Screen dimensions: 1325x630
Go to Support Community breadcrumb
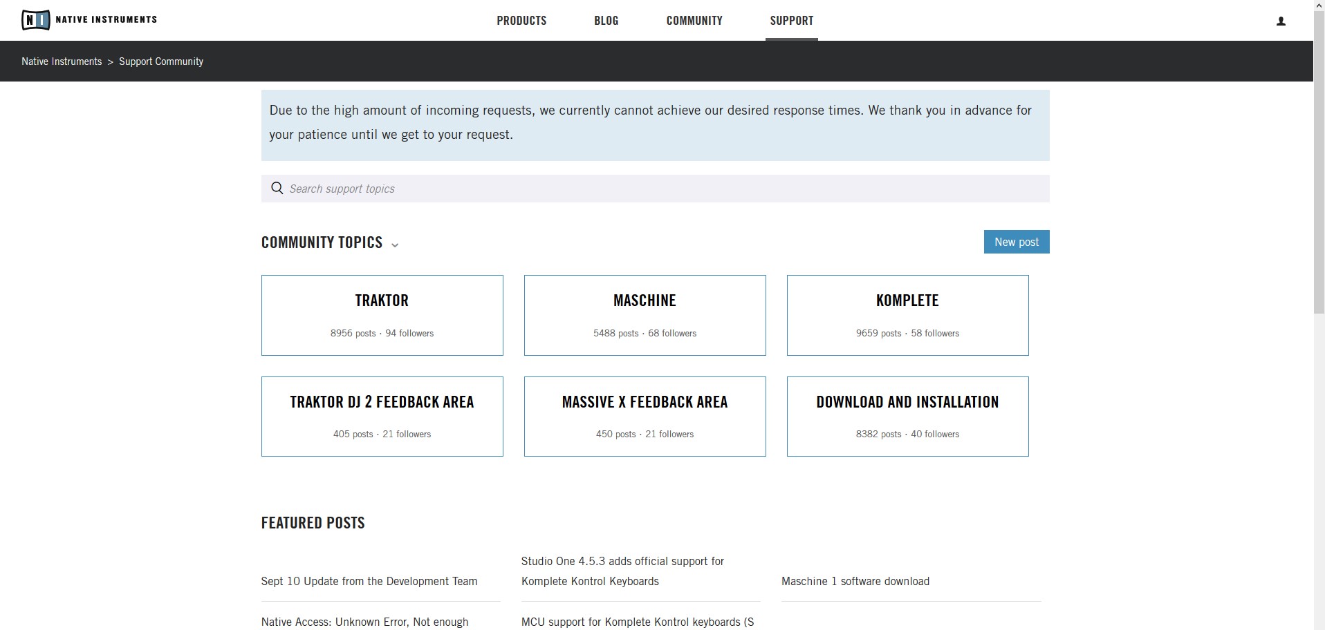[161, 61]
